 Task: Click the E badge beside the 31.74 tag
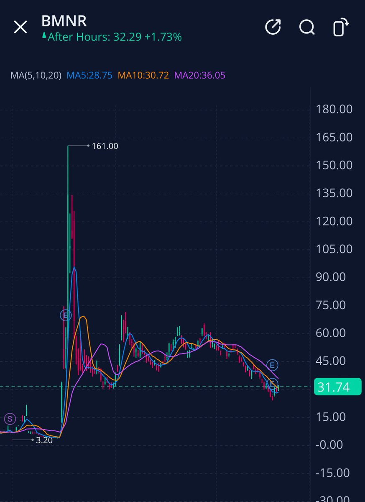272,383
